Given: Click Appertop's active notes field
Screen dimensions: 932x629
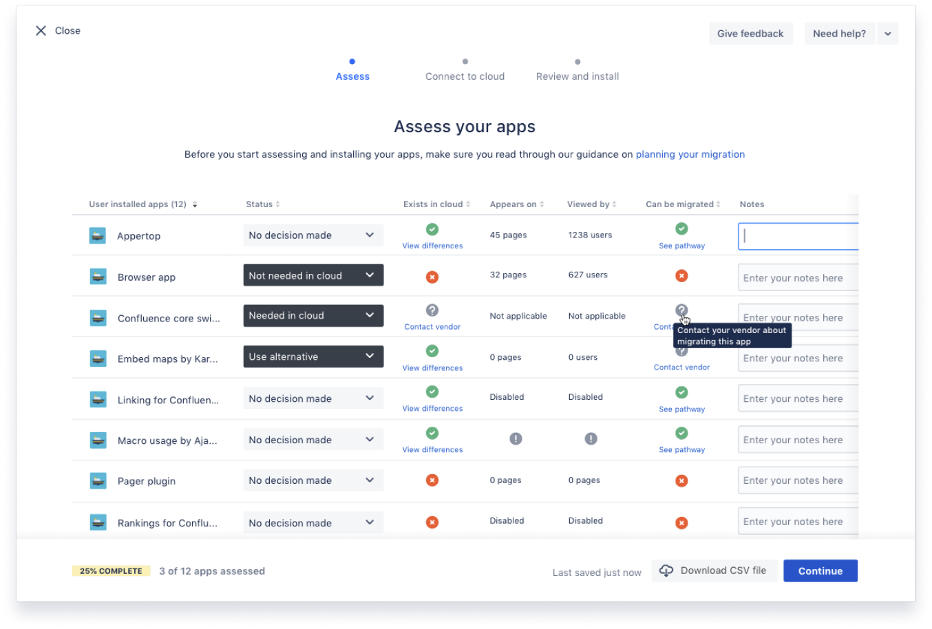Looking at the screenshot, I should coord(798,236).
